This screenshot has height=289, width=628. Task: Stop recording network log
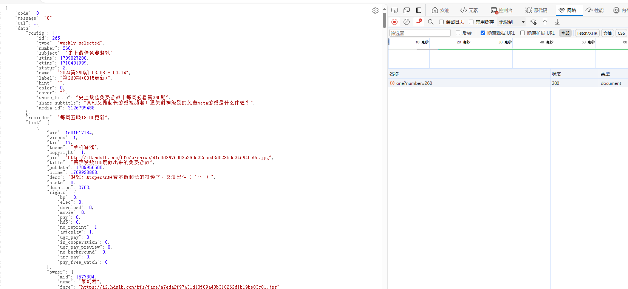(x=394, y=22)
